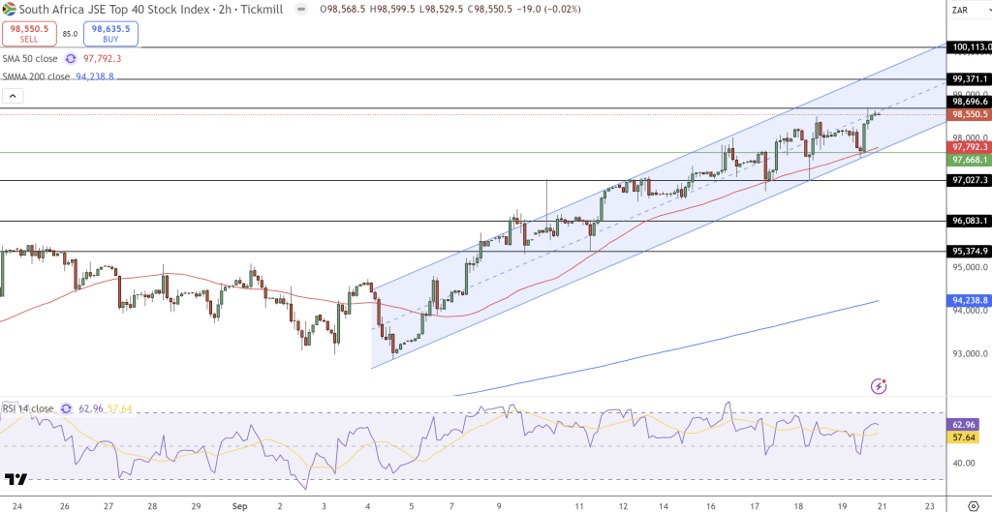
Task: Open the ZAR currency dropdown
Action: pyautogui.click(x=969, y=10)
